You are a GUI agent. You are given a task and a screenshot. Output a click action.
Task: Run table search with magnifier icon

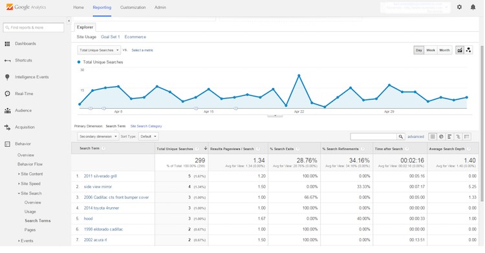pos(401,137)
